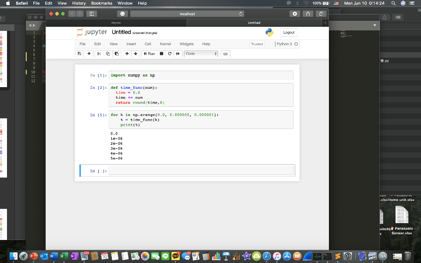Click the Logout button

click(x=289, y=32)
